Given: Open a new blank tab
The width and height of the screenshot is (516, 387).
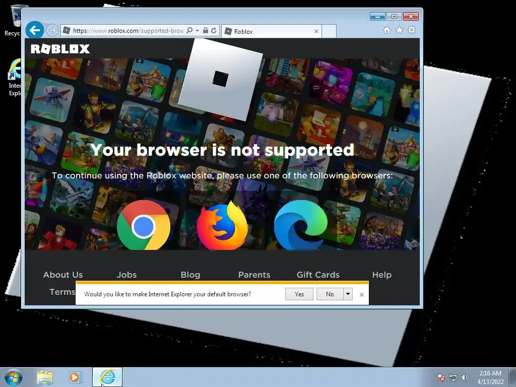Looking at the screenshot, I should tap(329, 32).
